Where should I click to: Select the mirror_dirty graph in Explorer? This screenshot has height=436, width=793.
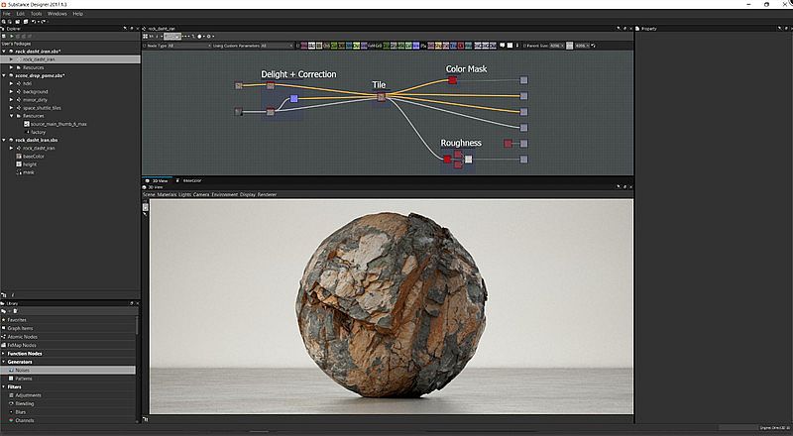pos(33,99)
